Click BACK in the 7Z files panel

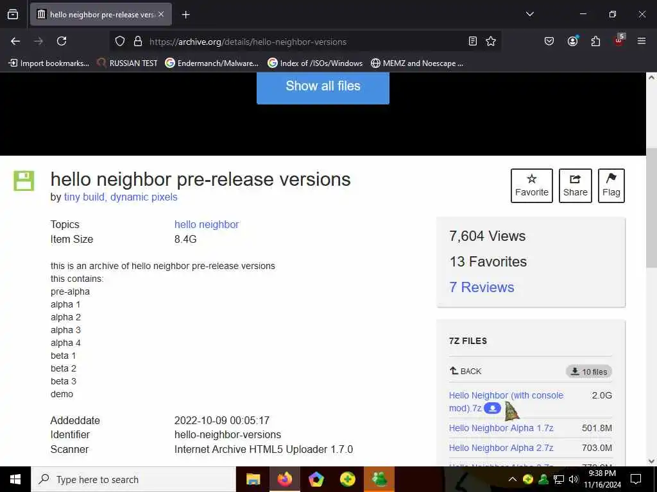[466, 371]
